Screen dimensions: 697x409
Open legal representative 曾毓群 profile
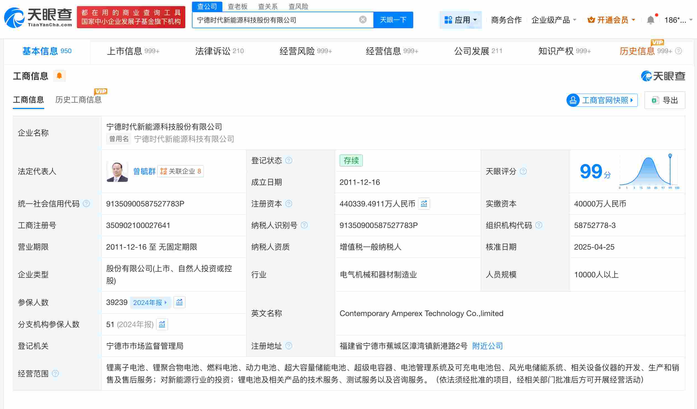tap(144, 171)
